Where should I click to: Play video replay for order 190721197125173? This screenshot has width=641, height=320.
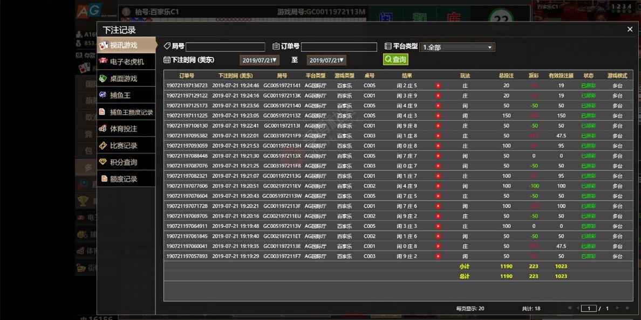click(438, 106)
